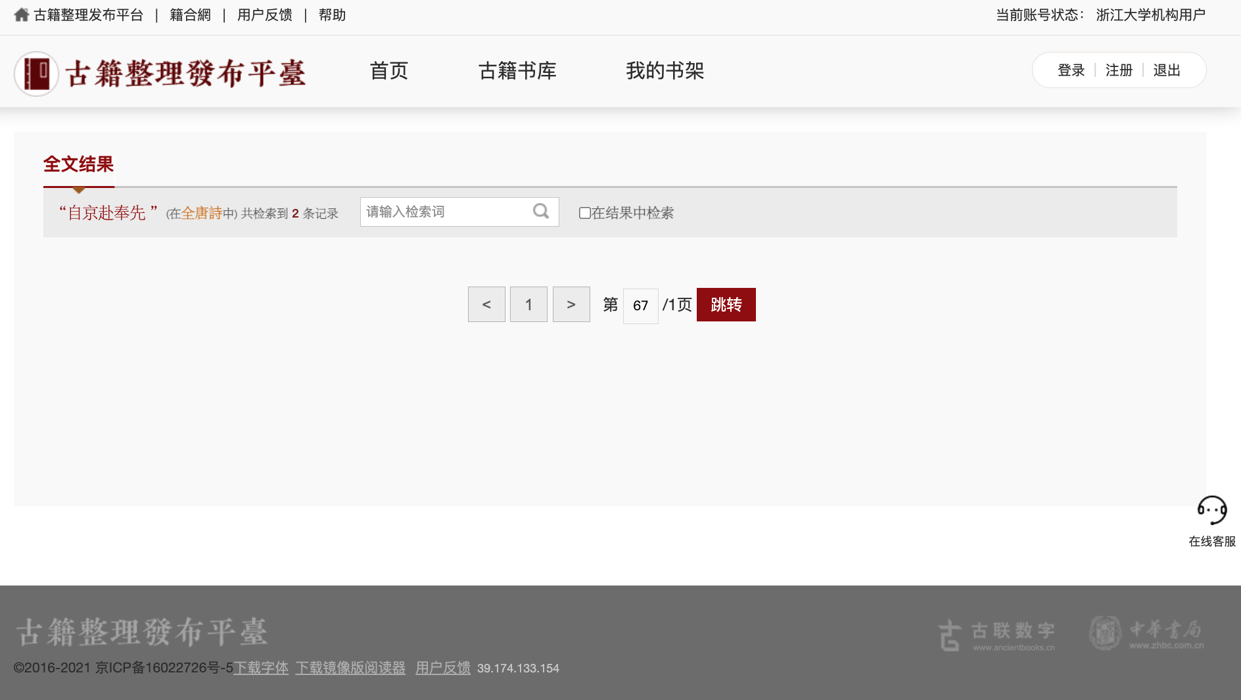
Task: Go to next page with > button
Action: tap(571, 304)
